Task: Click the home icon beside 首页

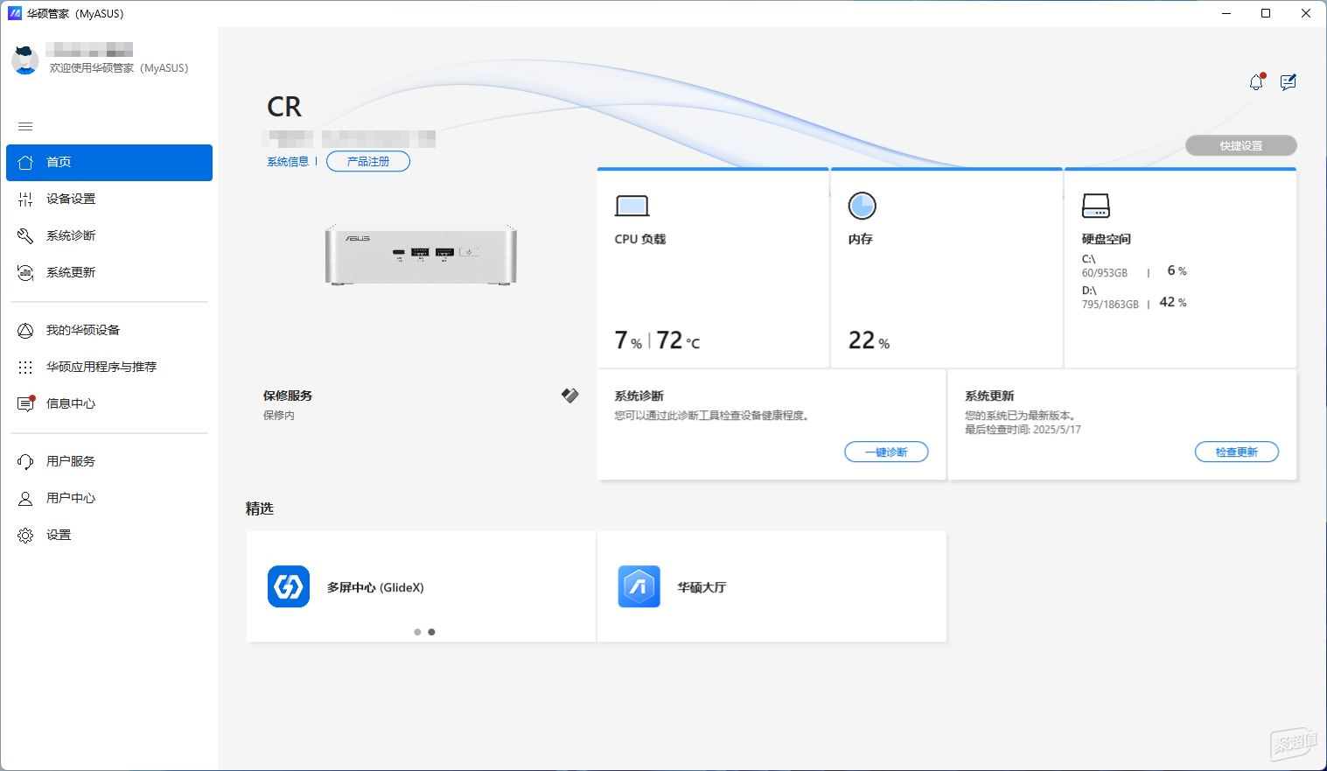Action: pos(25,162)
